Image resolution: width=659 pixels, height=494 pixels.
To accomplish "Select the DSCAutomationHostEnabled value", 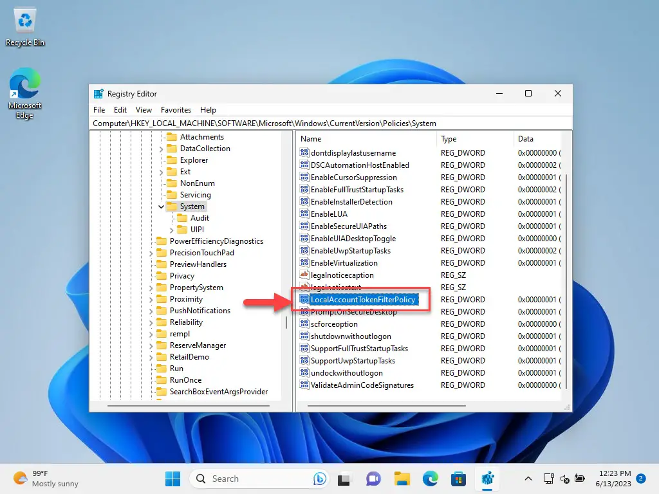I will (360, 165).
